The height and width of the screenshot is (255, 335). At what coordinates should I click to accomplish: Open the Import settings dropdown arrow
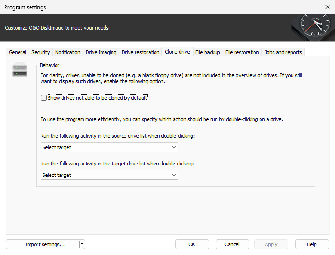click(x=82, y=244)
